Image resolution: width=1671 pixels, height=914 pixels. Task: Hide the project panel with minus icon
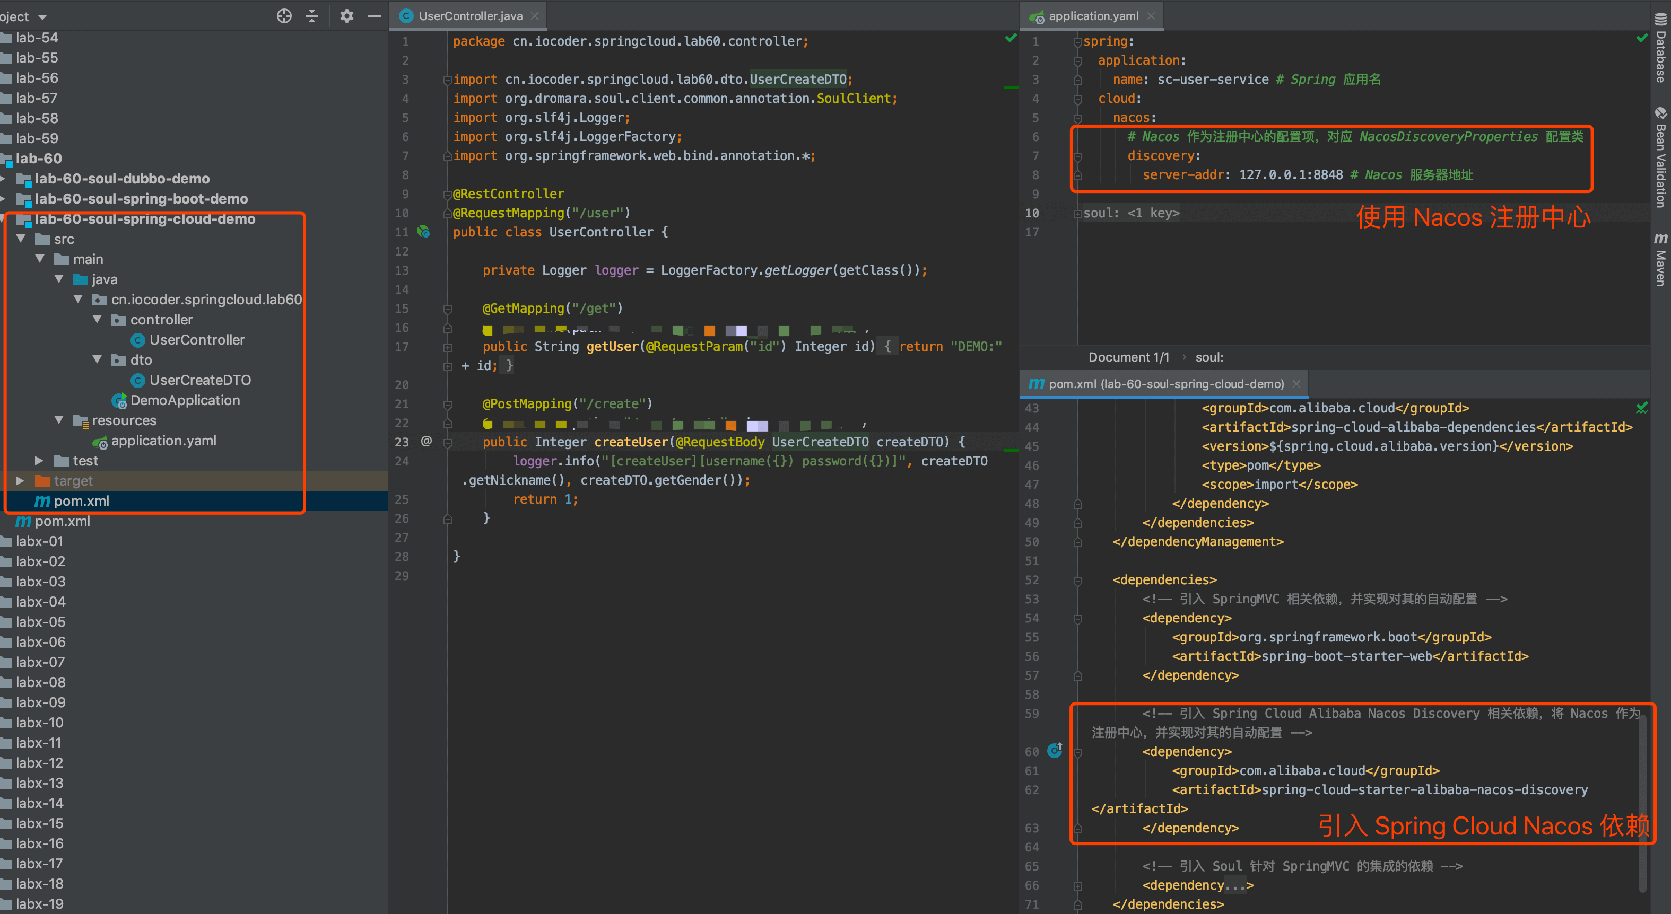[375, 16]
